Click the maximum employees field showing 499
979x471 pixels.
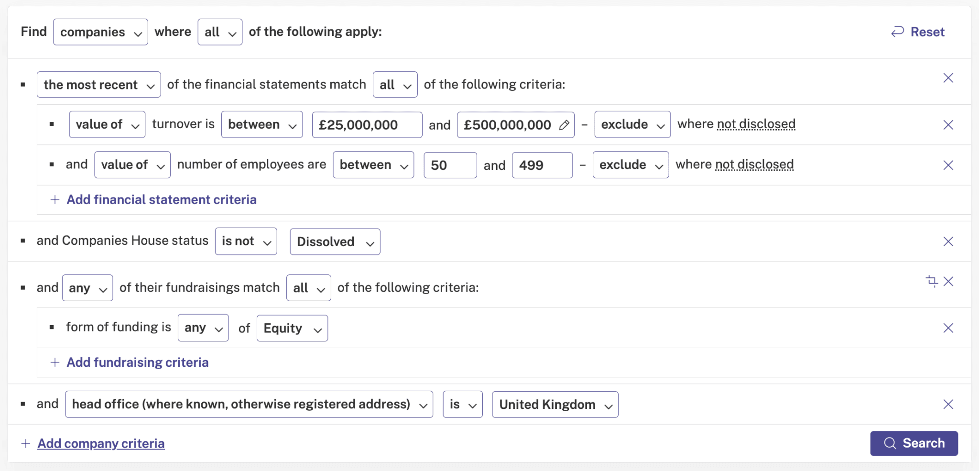pyautogui.click(x=542, y=165)
